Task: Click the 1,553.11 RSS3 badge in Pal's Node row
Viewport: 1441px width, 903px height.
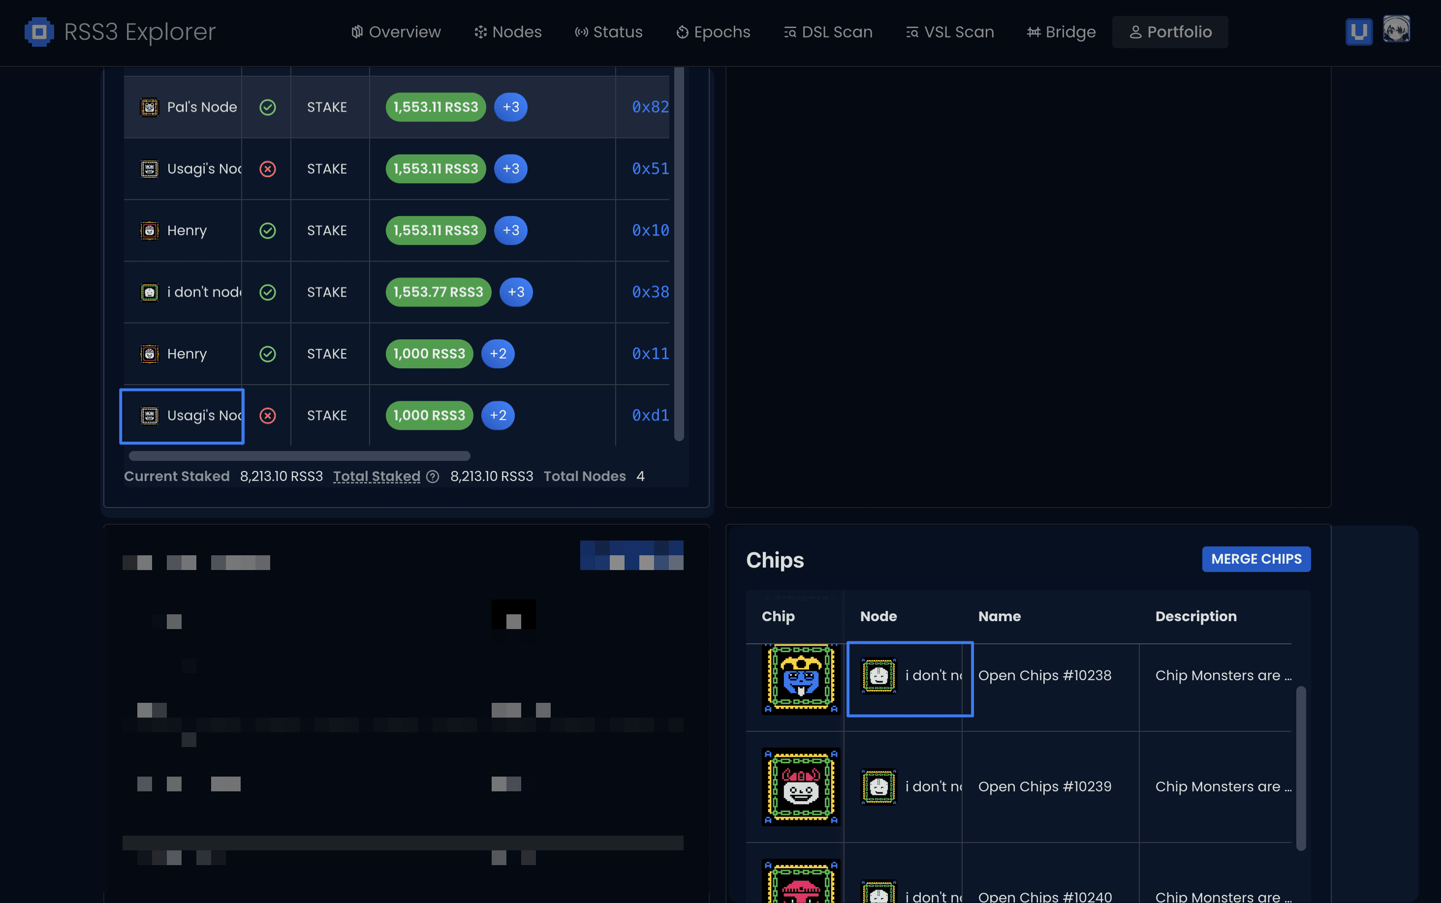Action: pos(436,107)
